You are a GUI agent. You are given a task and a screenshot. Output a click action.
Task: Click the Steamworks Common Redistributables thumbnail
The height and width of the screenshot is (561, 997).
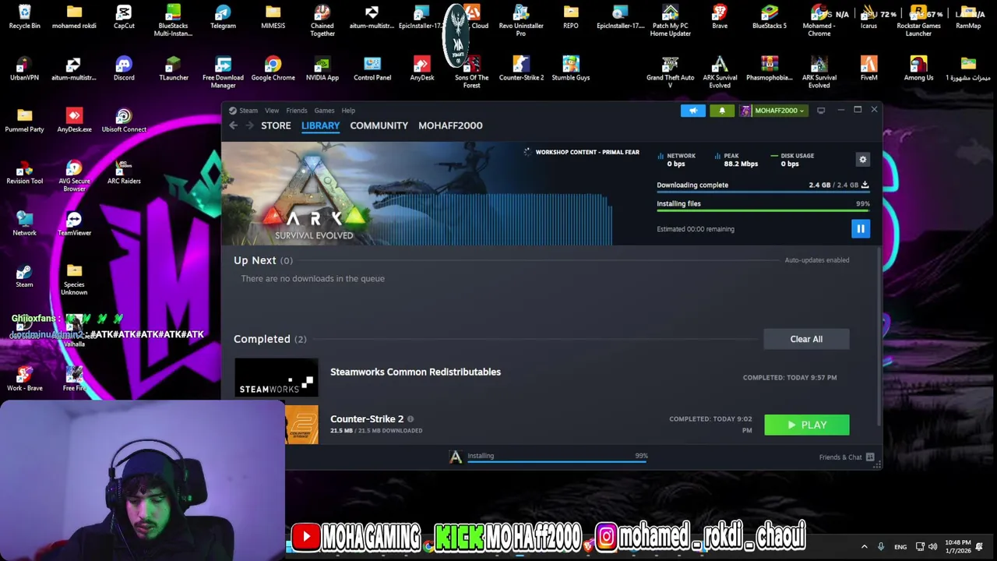tap(276, 377)
